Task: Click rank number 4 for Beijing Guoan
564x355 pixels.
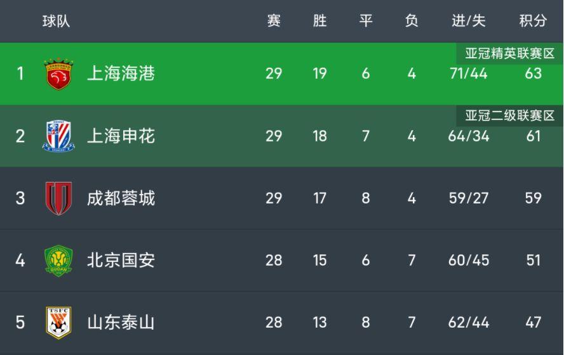Action: pyautogui.click(x=20, y=261)
